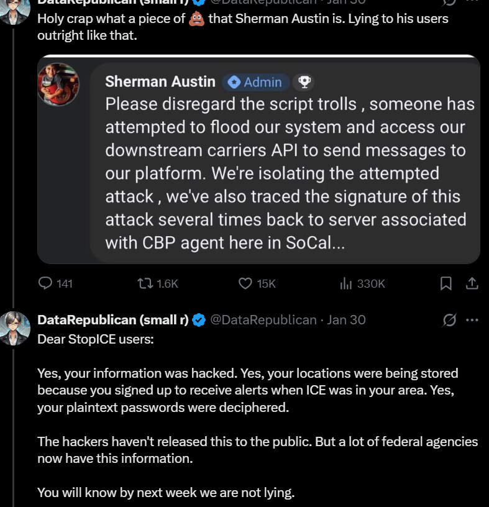Like the tweet with 15K likes
This screenshot has width=489, height=507.
[245, 283]
